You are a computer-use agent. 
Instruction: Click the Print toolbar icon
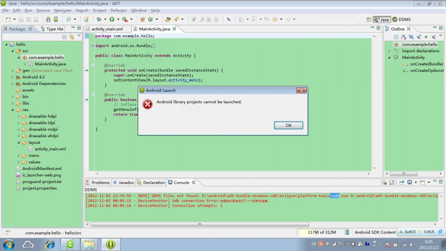36,19
